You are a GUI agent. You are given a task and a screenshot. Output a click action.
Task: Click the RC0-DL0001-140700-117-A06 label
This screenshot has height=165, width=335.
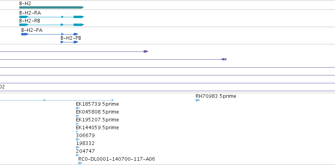[x=117, y=159]
